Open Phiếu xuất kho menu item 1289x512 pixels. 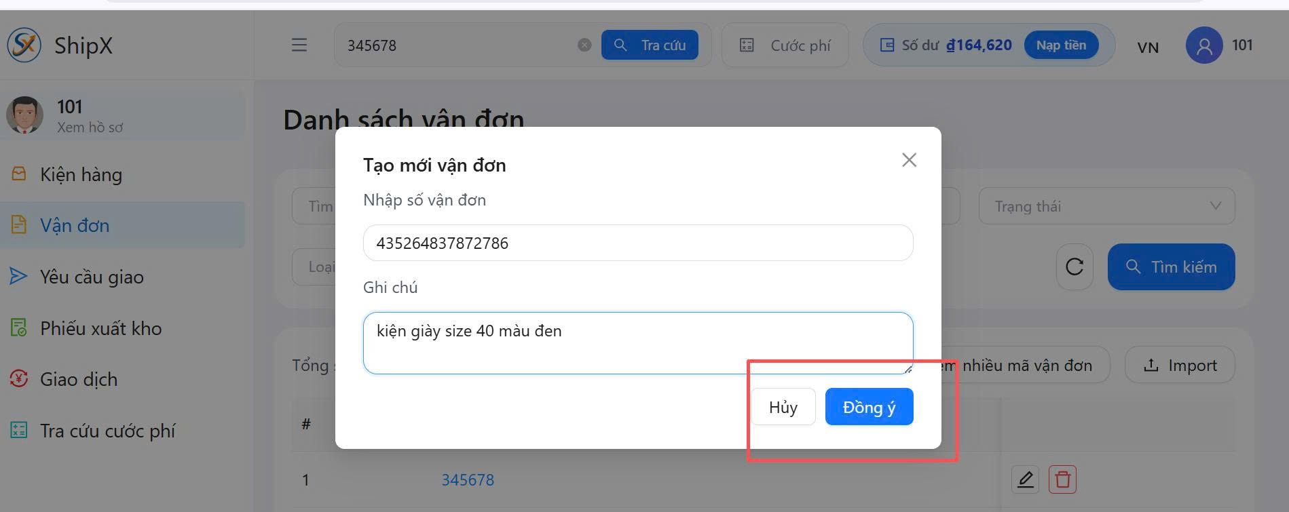point(123,328)
